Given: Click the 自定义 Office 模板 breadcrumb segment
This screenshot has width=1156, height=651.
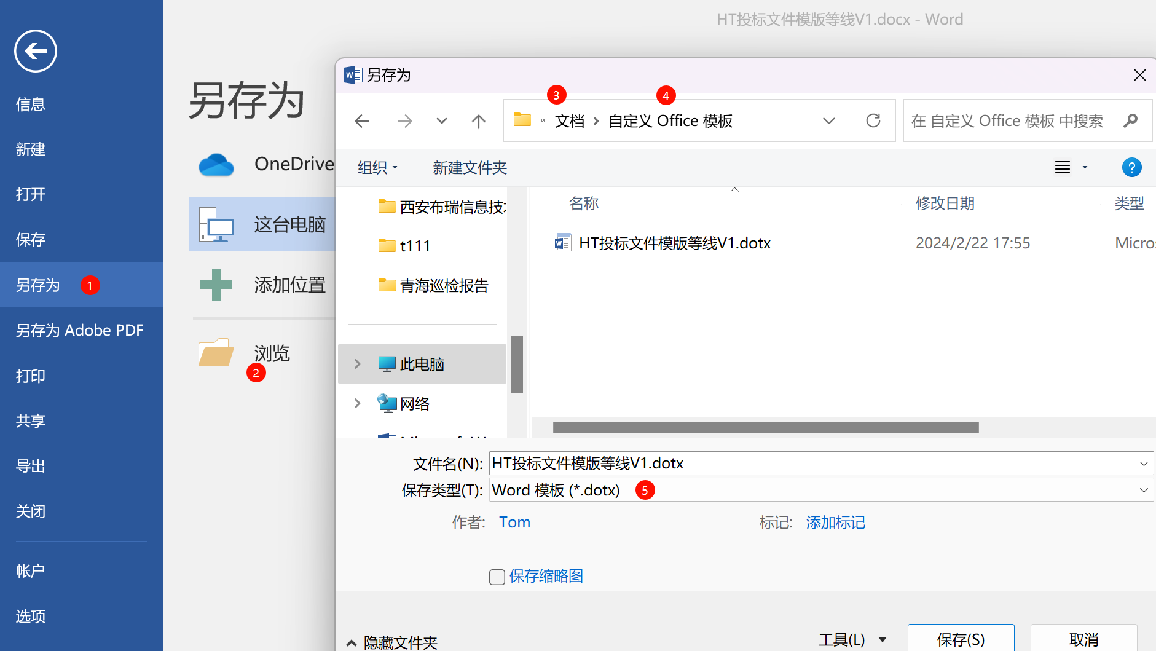Looking at the screenshot, I should [x=670, y=121].
